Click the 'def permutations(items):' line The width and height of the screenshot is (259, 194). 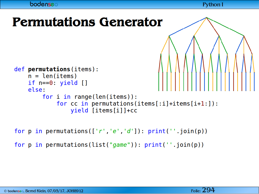point(56,69)
